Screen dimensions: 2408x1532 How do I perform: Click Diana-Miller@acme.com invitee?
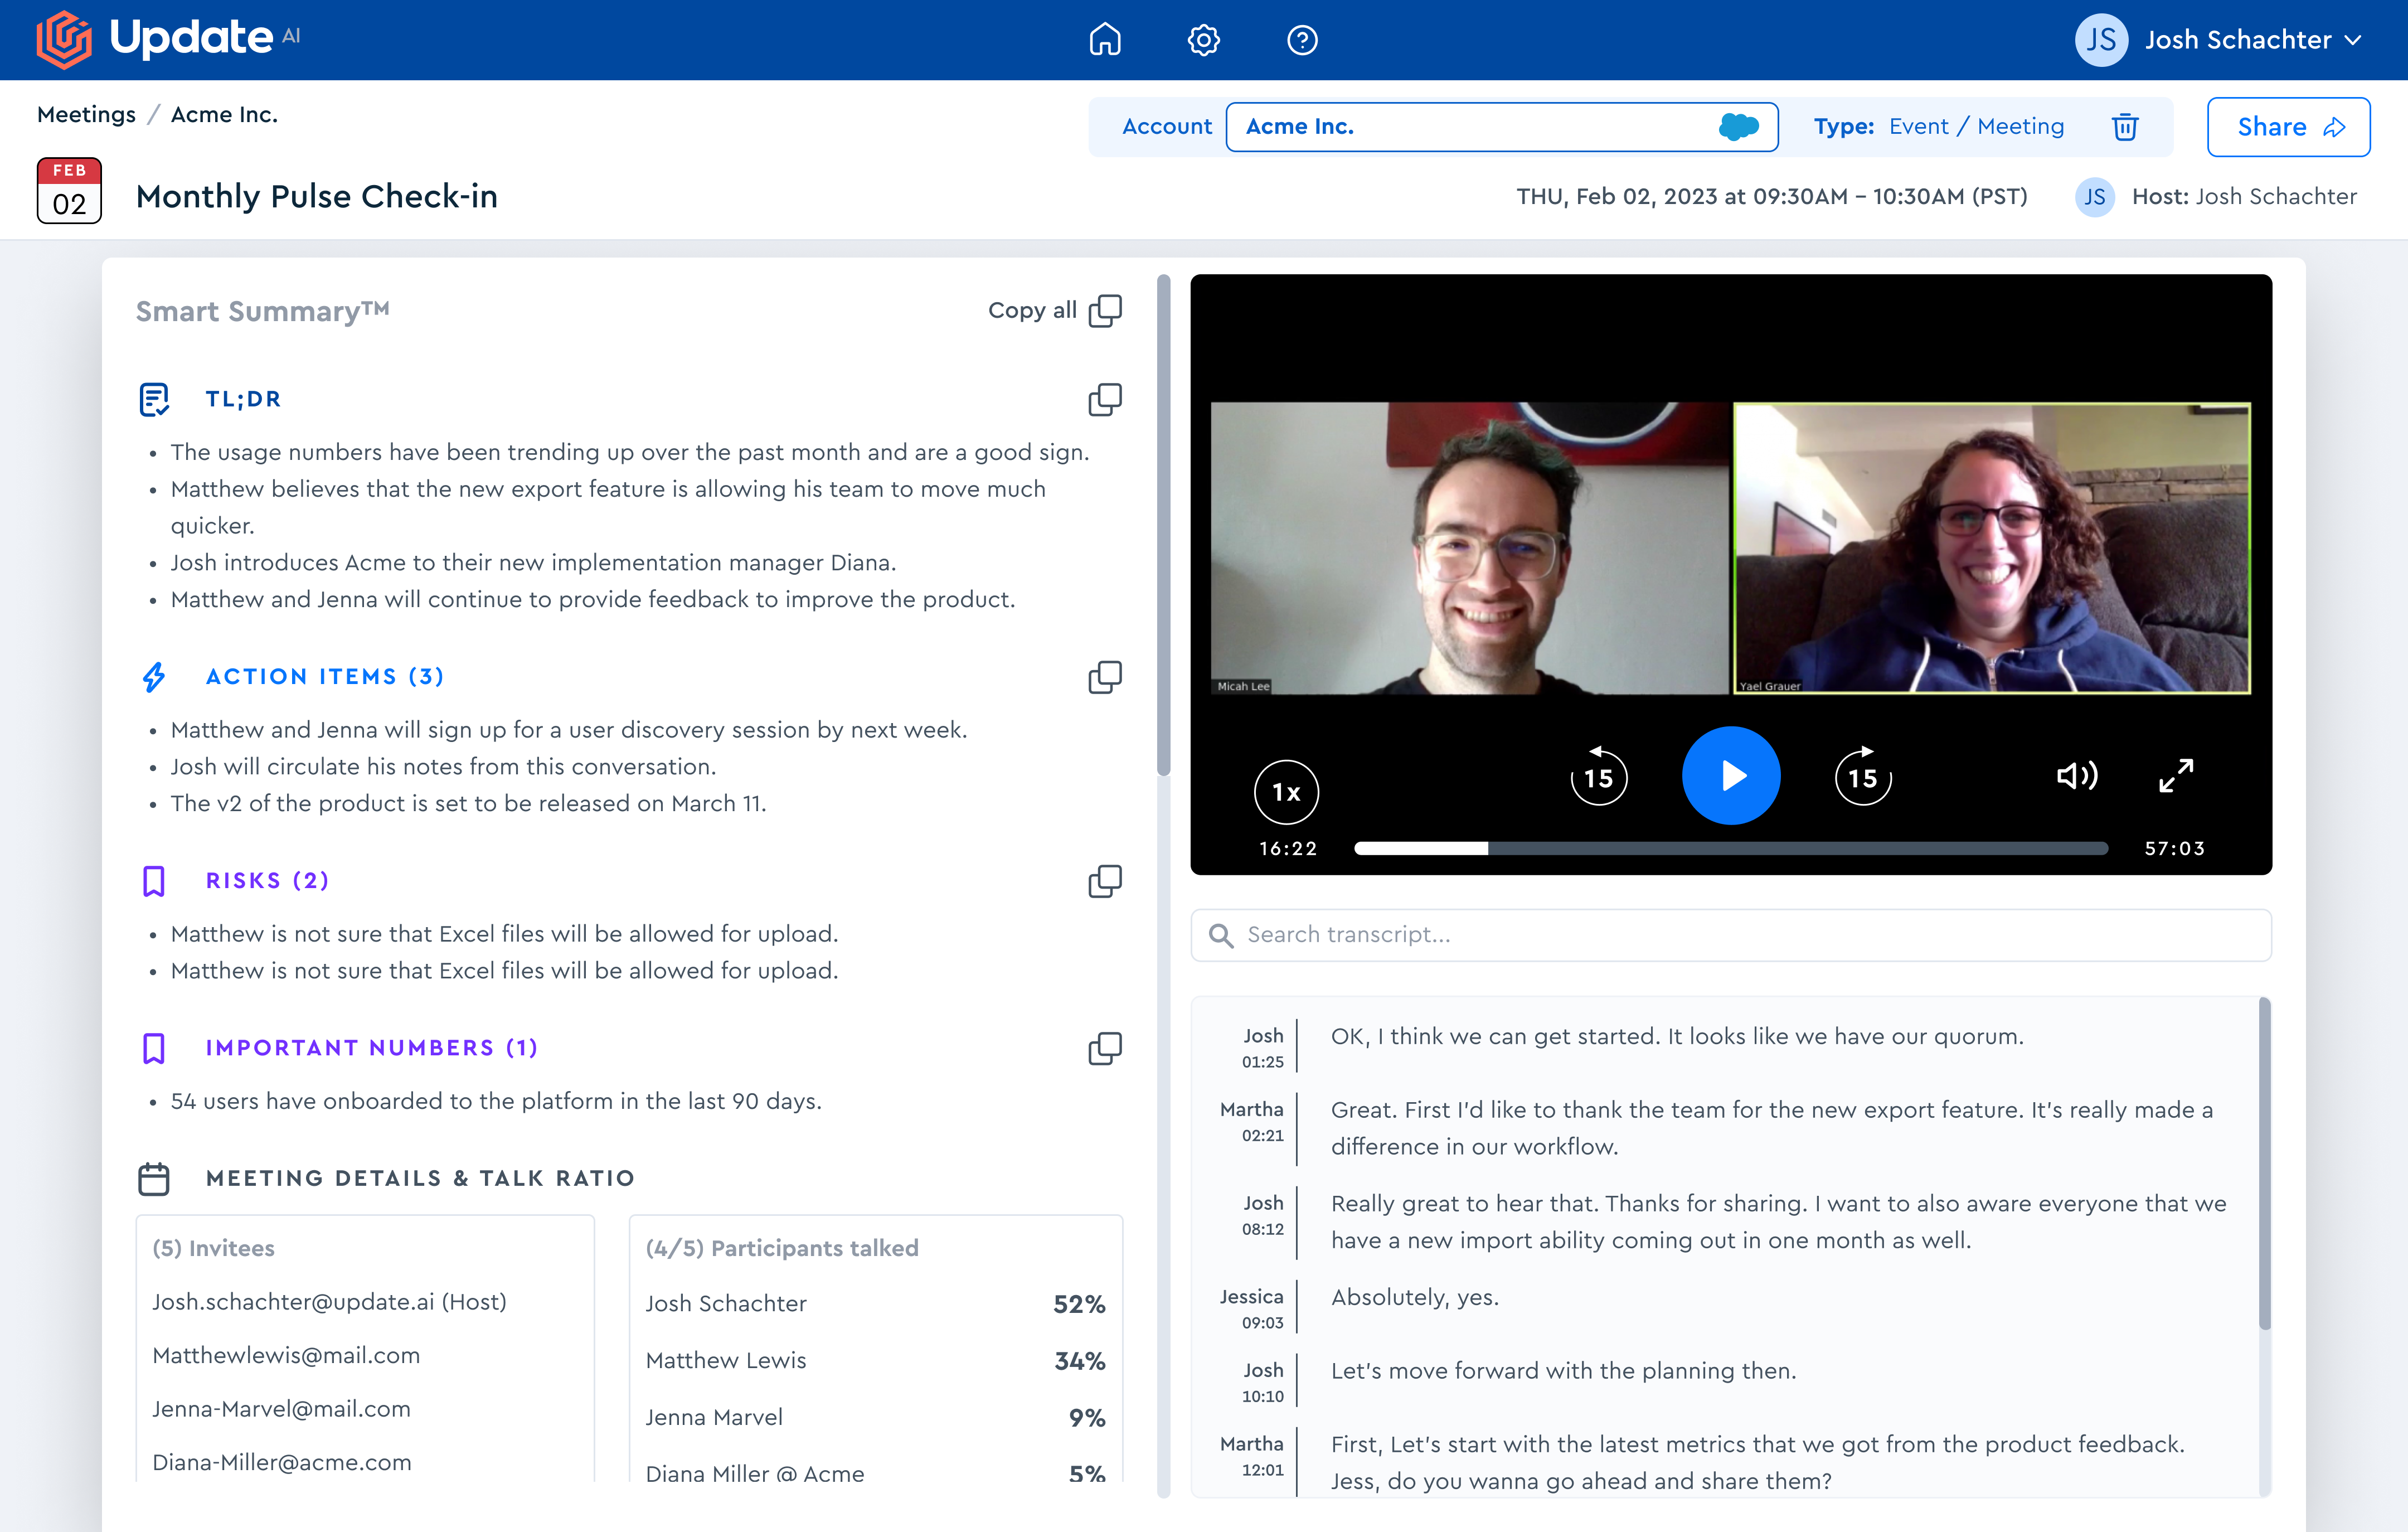(282, 1463)
